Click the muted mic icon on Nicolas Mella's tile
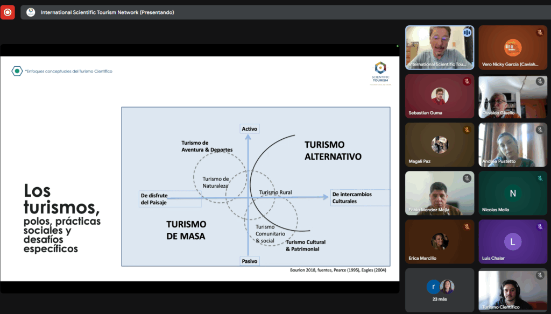The width and height of the screenshot is (551, 314). pos(540,178)
